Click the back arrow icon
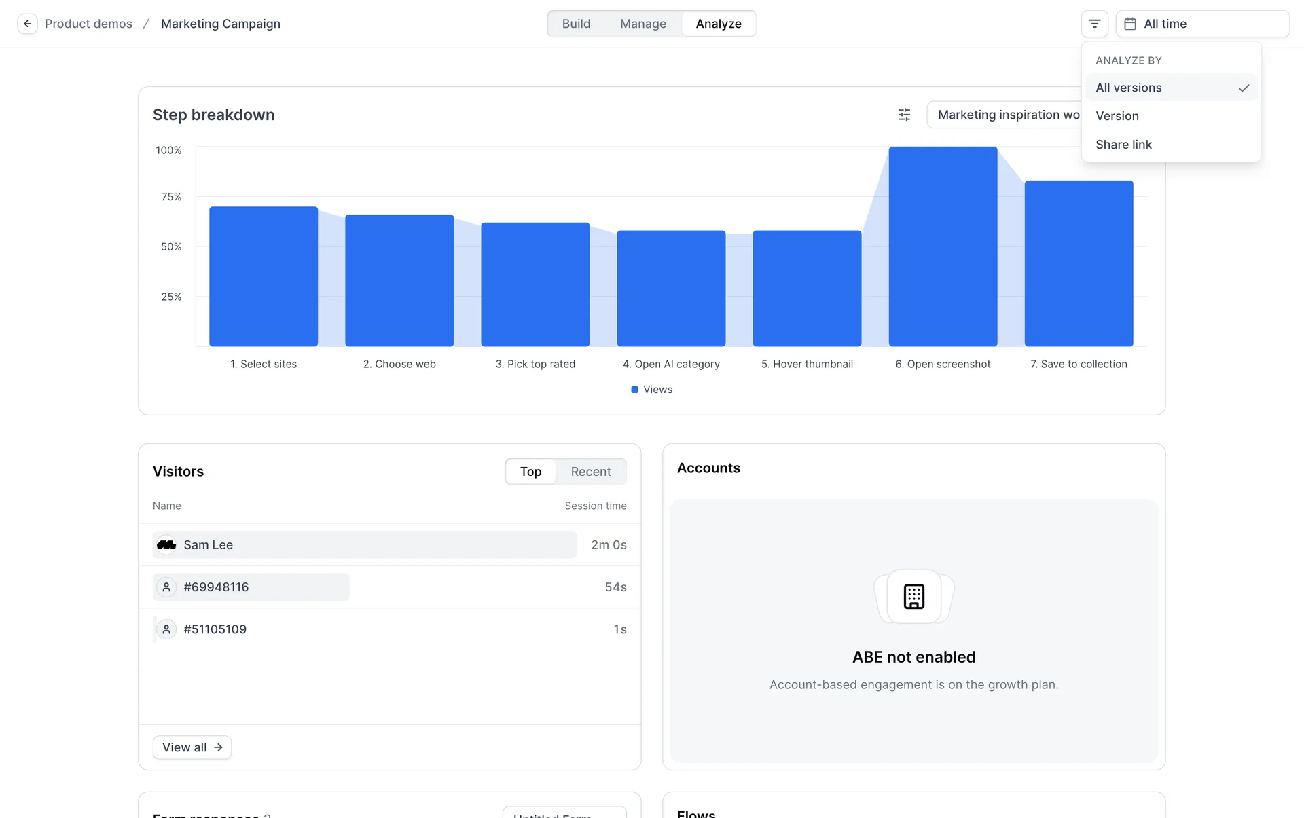 (27, 24)
